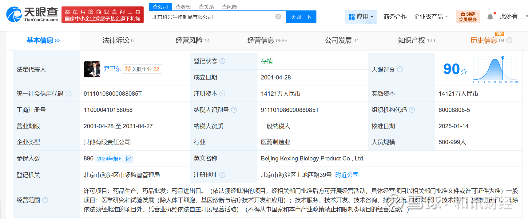
Task: Expand the 应用 dropdown menu
Action: [361, 17]
